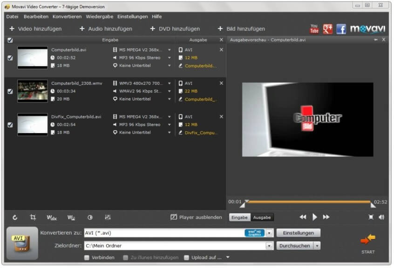The image size is (394, 268).
Task: Open the equalizer settings tool
Action: click(x=108, y=217)
